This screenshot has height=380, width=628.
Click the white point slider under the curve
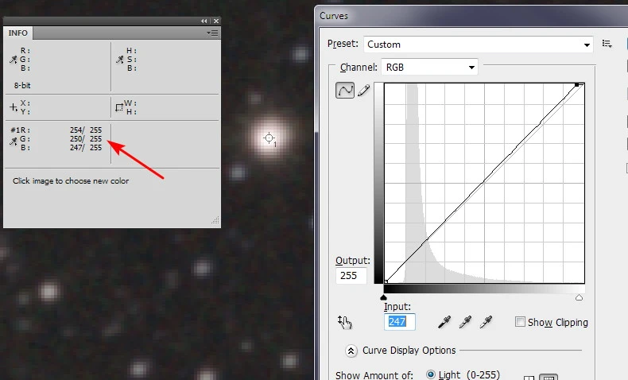(x=579, y=297)
